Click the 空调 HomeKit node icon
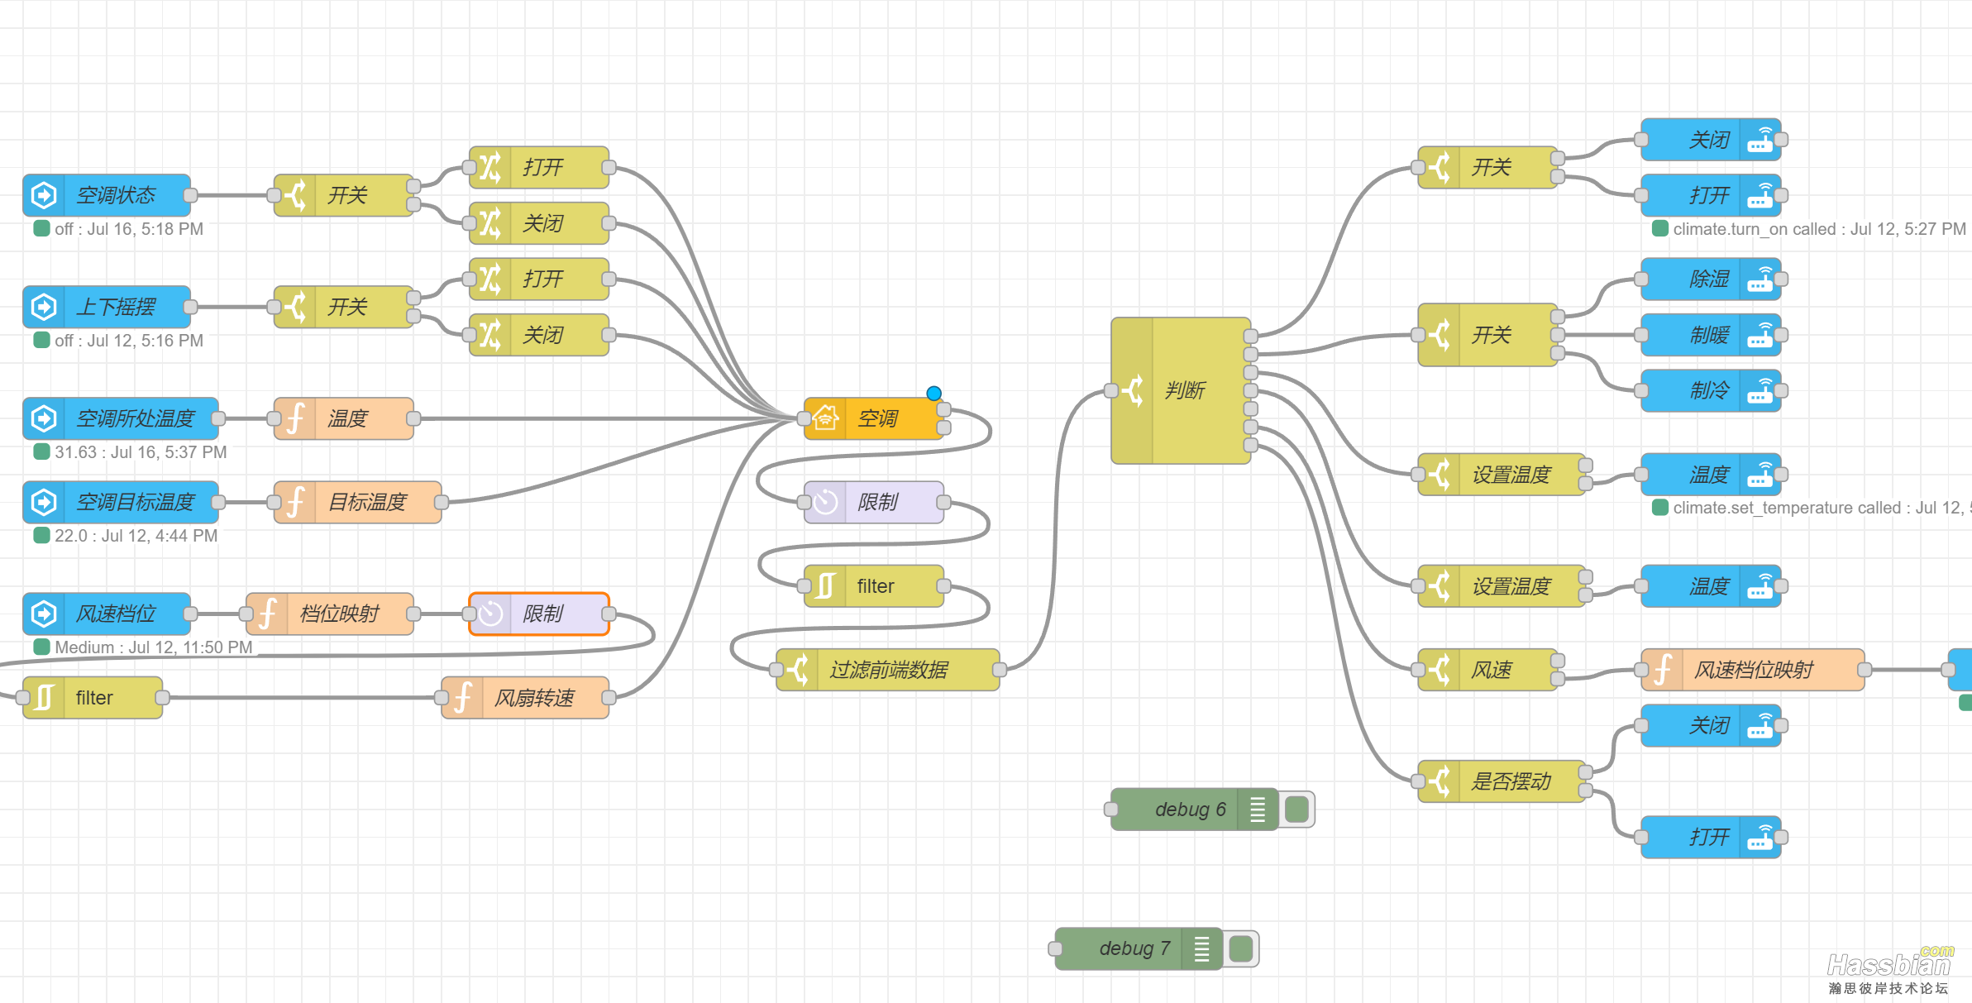 (x=825, y=418)
